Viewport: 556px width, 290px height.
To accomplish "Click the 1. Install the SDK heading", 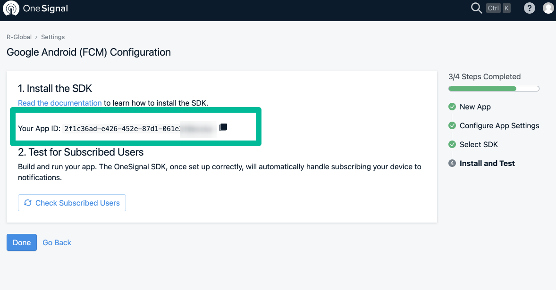I will pyautogui.click(x=55, y=88).
